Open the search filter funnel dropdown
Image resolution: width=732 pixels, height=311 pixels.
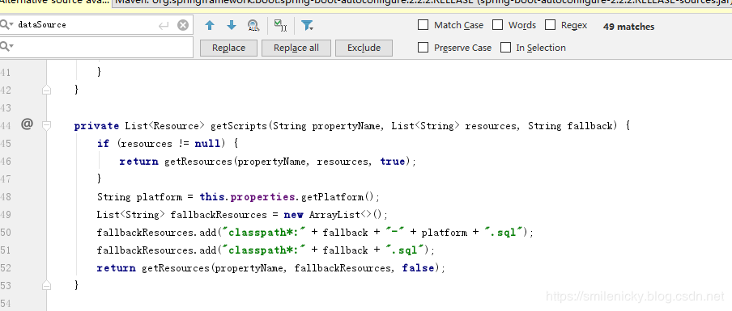click(307, 26)
